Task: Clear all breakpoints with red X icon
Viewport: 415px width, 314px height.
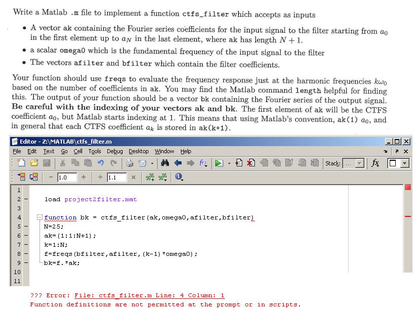Action: [251, 163]
